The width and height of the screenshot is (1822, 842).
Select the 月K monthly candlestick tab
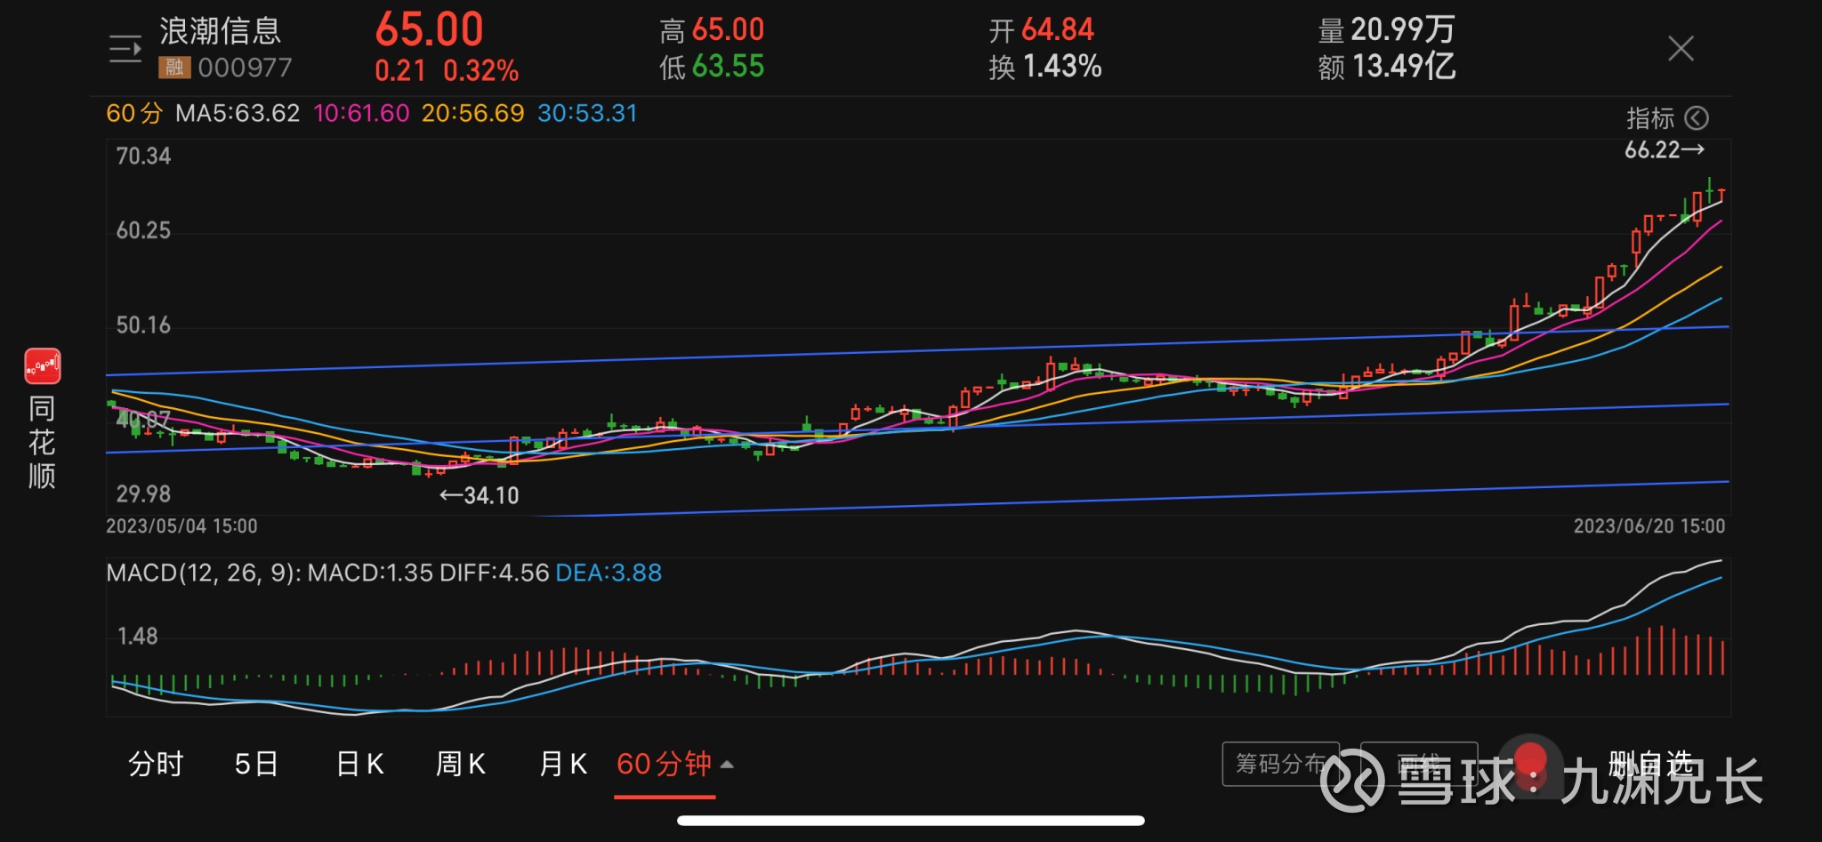[563, 764]
